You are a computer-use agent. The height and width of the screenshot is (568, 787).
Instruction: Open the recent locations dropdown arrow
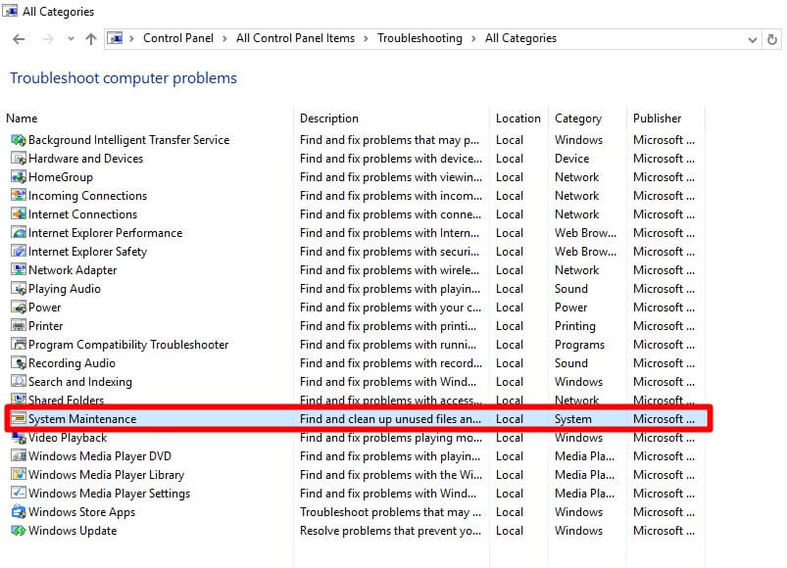70,39
